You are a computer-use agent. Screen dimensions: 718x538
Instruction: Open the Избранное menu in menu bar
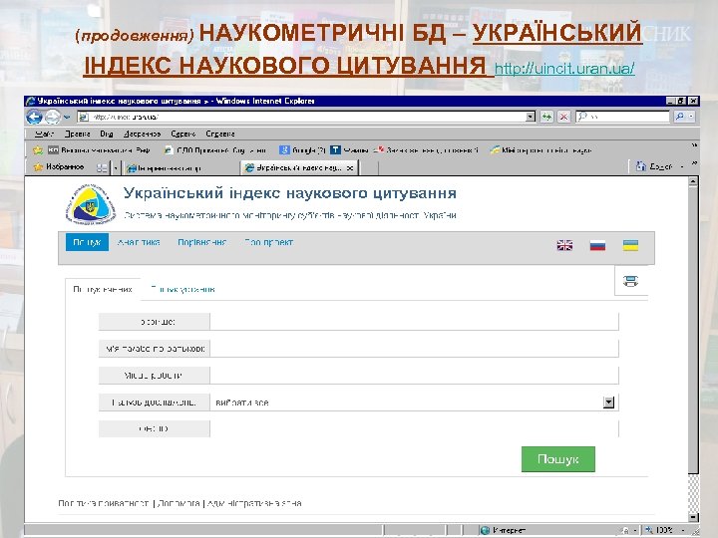pyautogui.click(x=142, y=134)
